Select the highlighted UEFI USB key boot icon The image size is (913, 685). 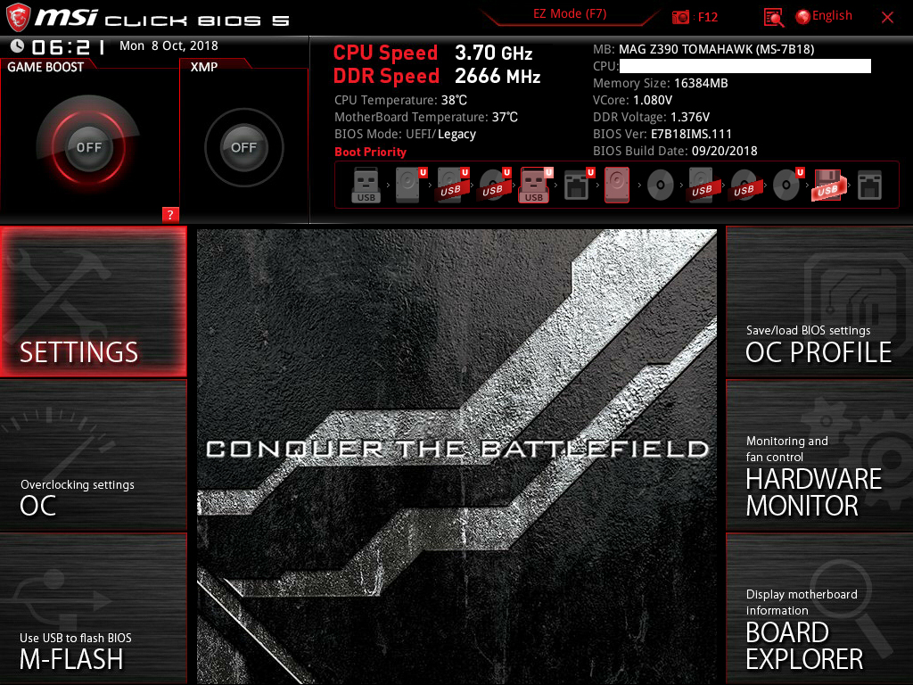click(x=535, y=186)
